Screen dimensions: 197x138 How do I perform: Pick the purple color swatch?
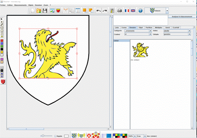click(x=2, y=59)
